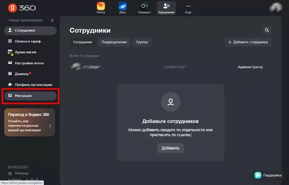The height and width of the screenshot is (185, 289).
Task: Open the administrator employee row avatar
Action: pos(76,67)
